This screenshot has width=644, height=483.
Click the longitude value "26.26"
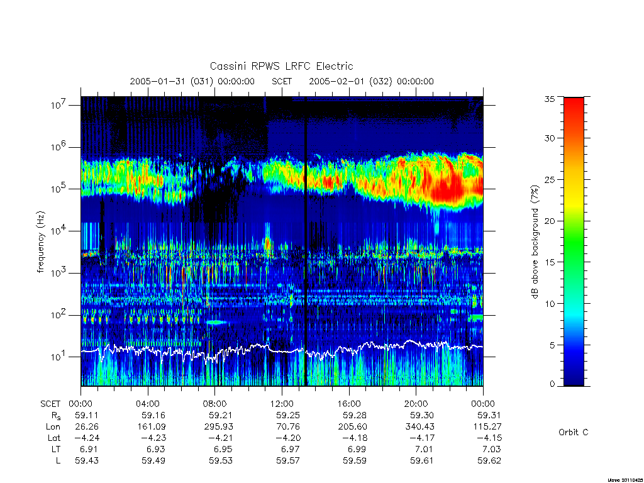(x=87, y=427)
